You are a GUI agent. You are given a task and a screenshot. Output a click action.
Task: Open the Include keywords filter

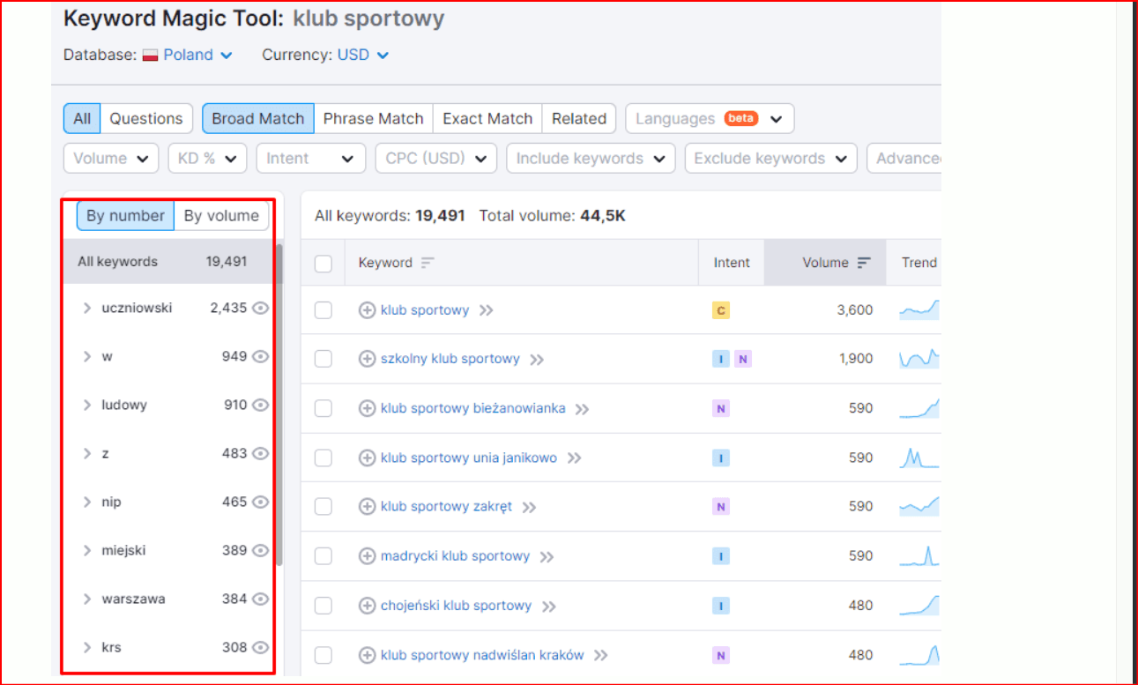[590, 159]
